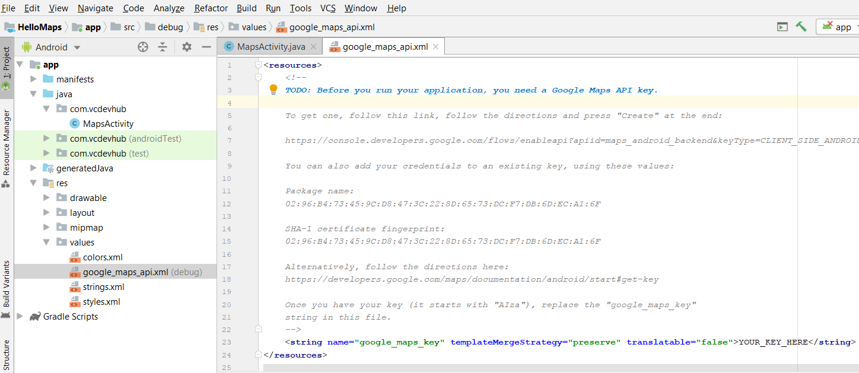This screenshot has height=373, width=859.
Task: Expand Gradle Scripts node
Action: click(x=21, y=317)
